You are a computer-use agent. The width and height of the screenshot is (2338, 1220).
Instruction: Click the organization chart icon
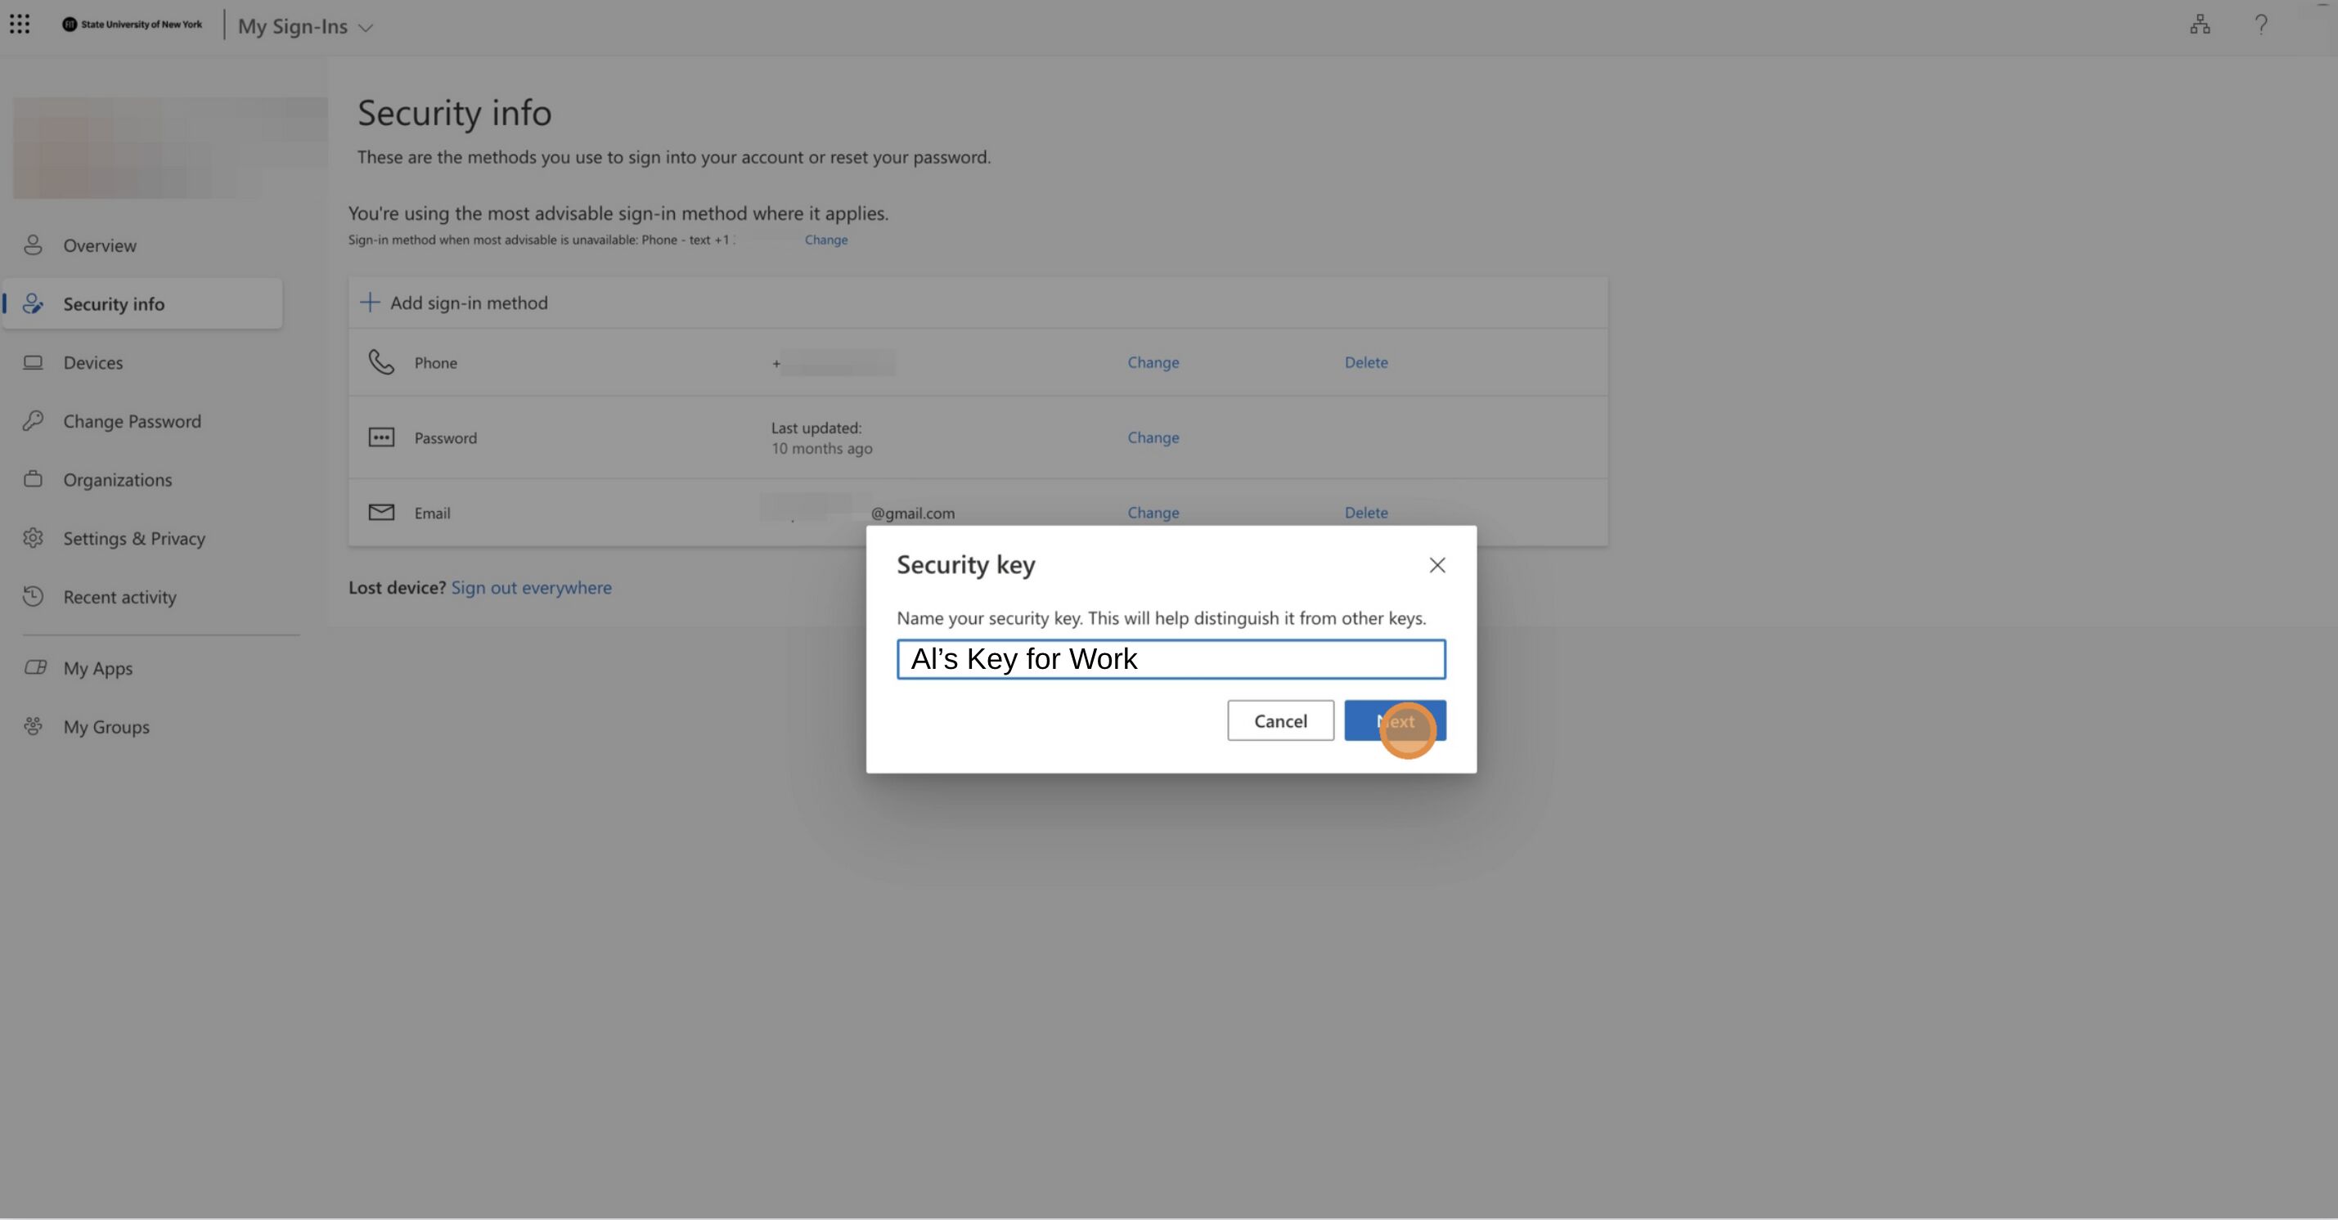pos(2199,25)
